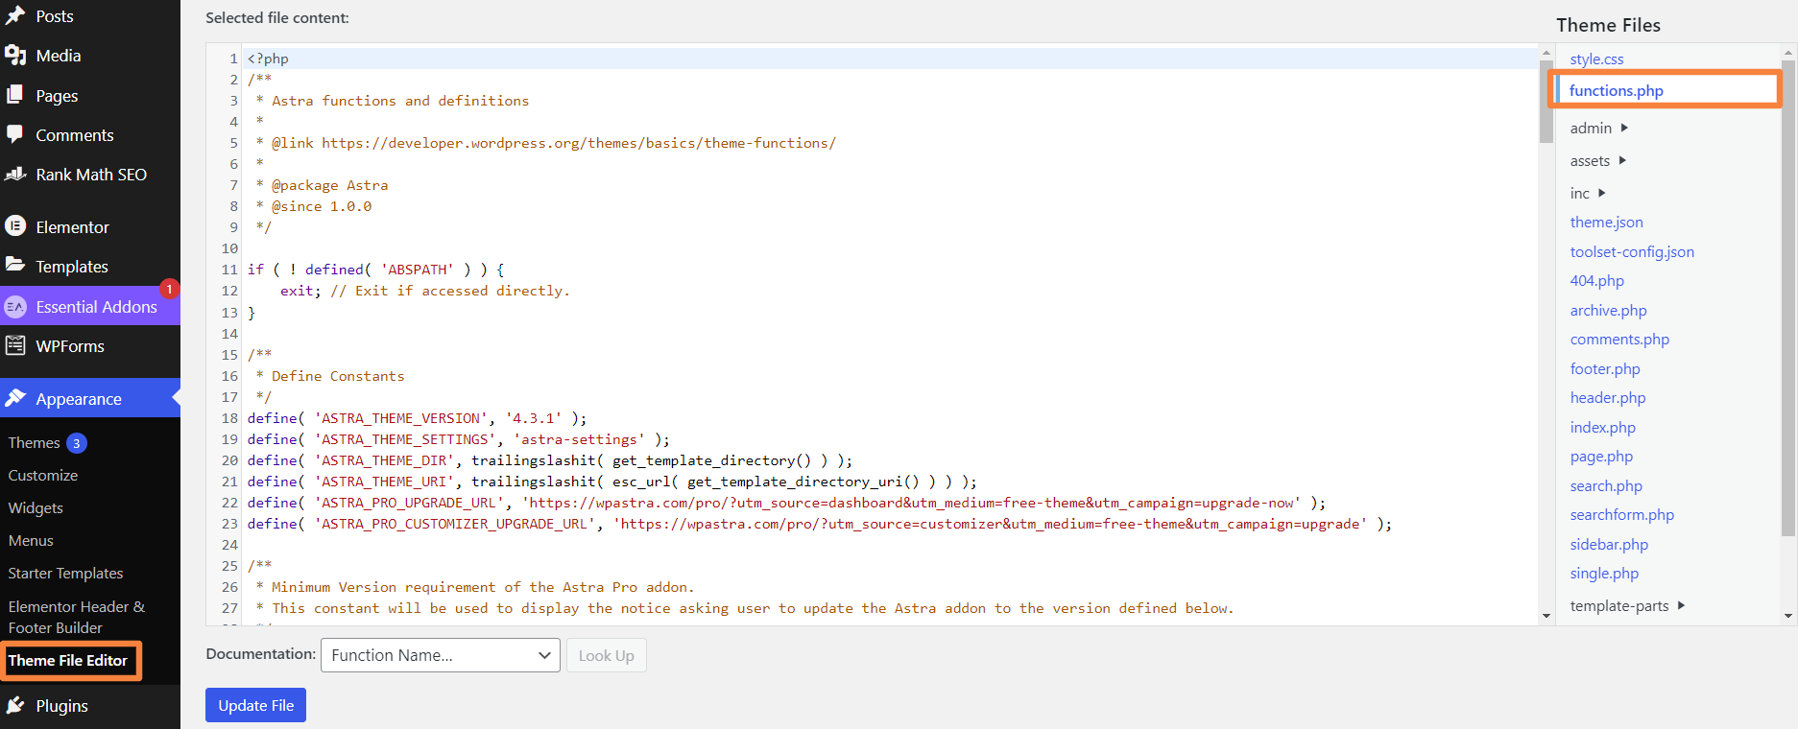This screenshot has height=729, width=1798.
Task: Click the Look Up button
Action: coord(607,655)
